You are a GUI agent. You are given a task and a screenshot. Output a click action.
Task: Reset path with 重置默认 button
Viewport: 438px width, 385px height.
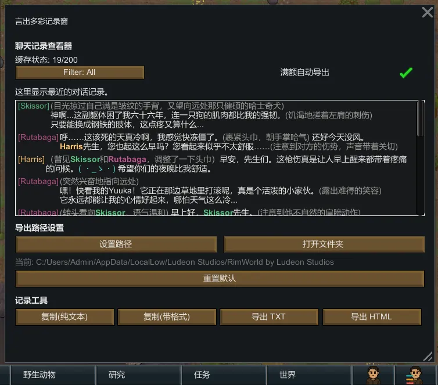point(220,278)
